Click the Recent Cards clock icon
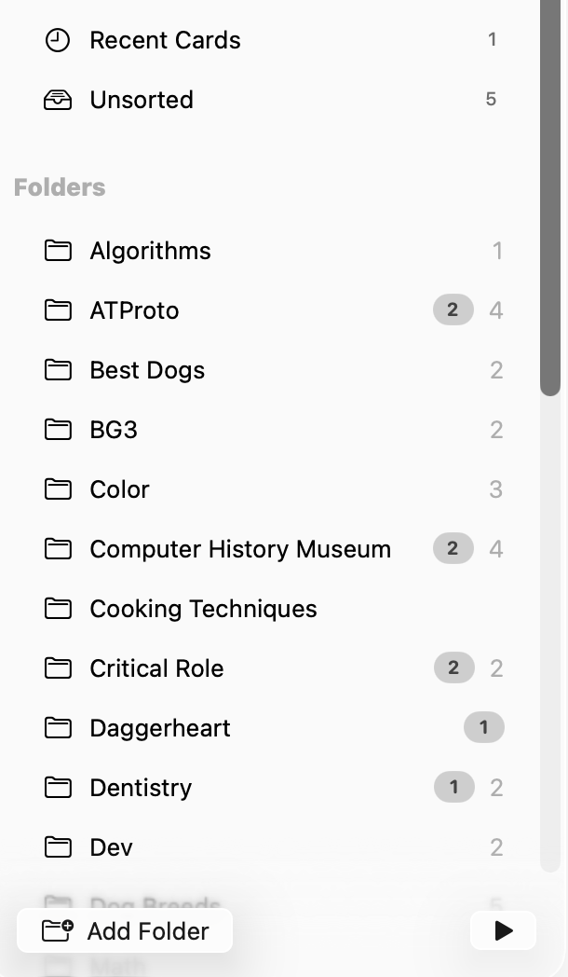The height and width of the screenshot is (977, 568). [58, 40]
